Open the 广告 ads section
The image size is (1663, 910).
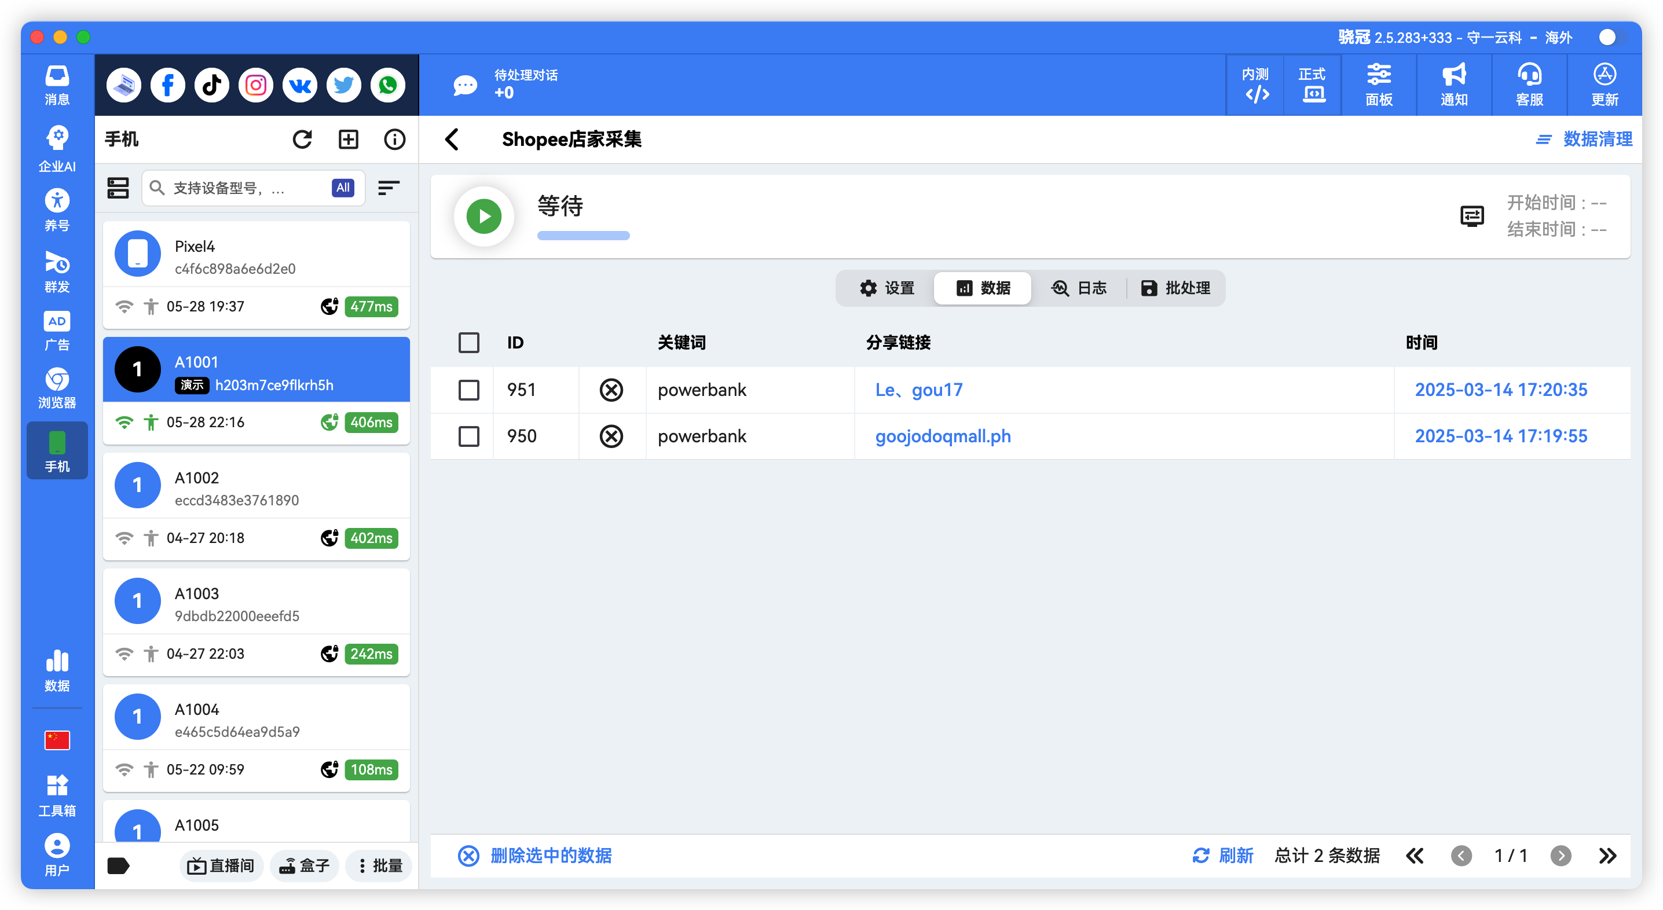57,331
